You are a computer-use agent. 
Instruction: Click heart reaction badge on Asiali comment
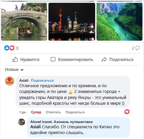pyautogui.click(x=127, y=112)
